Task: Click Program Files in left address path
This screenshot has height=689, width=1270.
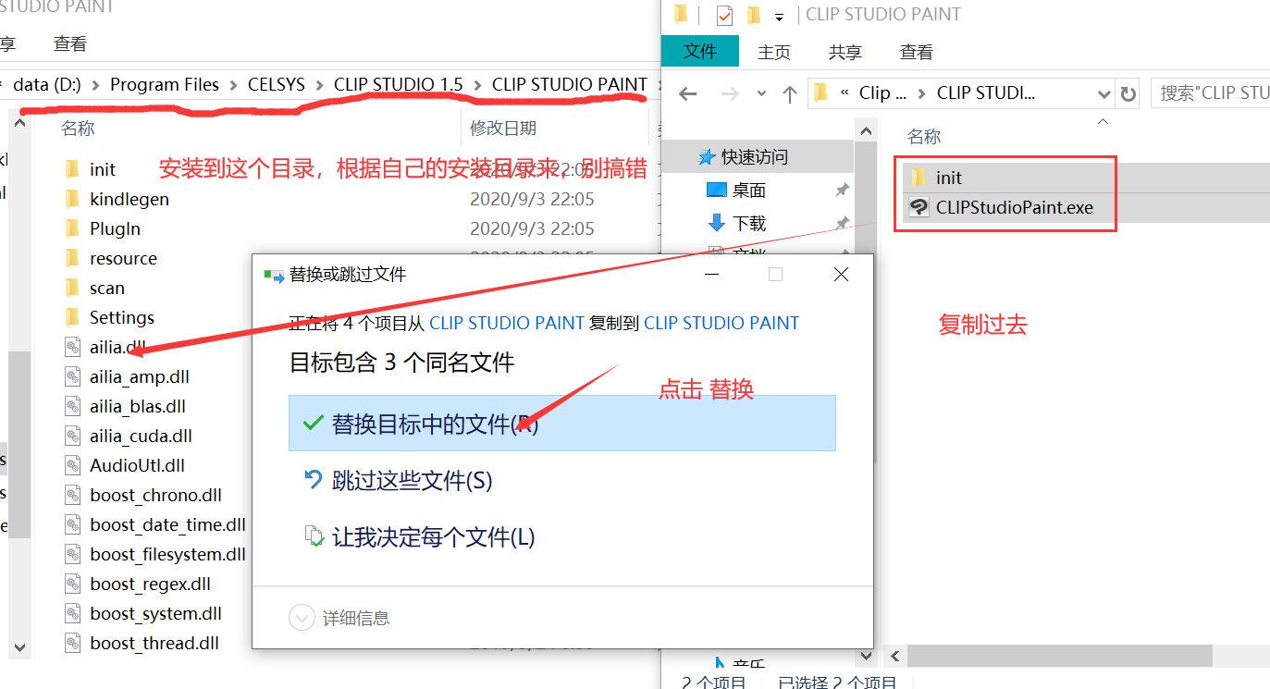Action: (165, 84)
